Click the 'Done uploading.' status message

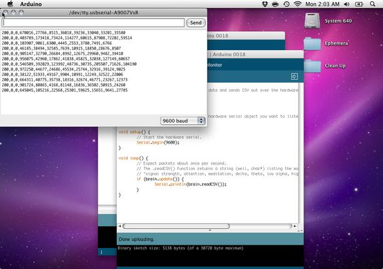point(136,239)
